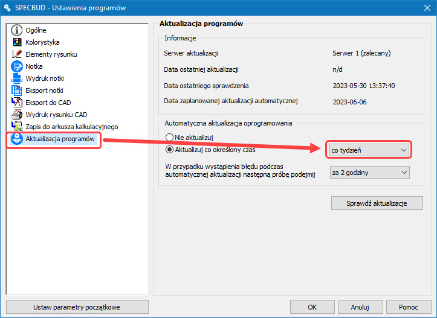Click the Kolorystyka color grid icon
This screenshot has height=318, width=437.
(x=17, y=42)
